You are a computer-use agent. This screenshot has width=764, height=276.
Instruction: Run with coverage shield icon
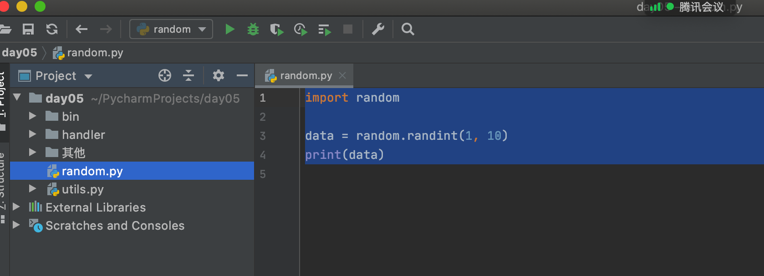tap(276, 30)
